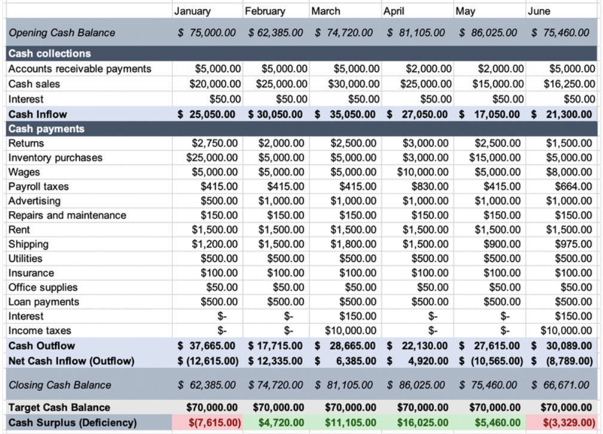603x434 pixels.
Task: Click the Target Cash Balance label
Action: point(59,408)
